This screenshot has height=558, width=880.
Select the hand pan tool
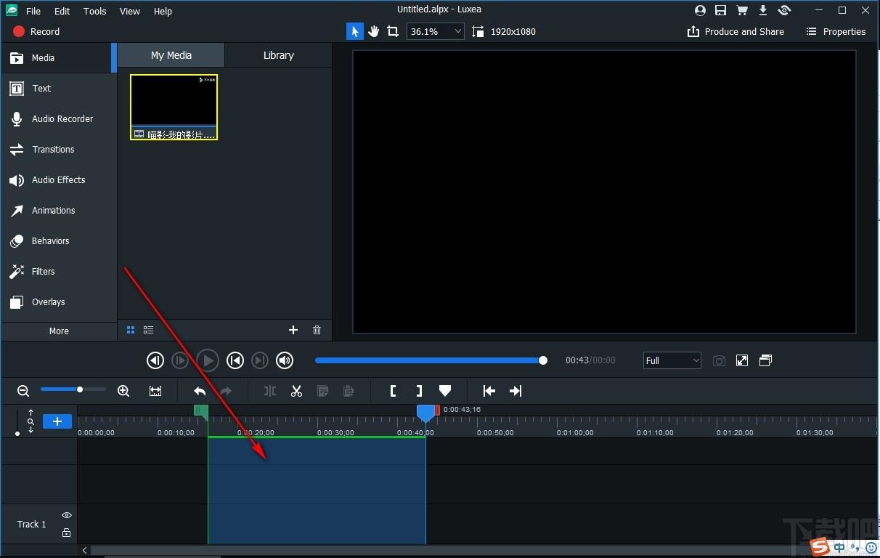click(x=374, y=31)
